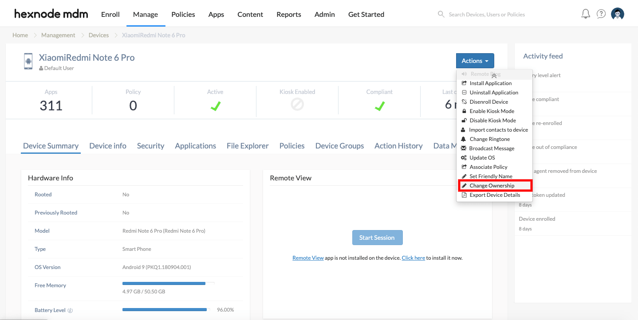The height and width of the screenshot is (320, 638).
Task: Expand the Actions dropdown button
Action: [x=475, y=61]
